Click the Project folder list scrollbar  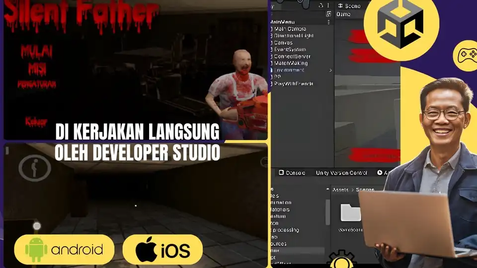(327, 212)
